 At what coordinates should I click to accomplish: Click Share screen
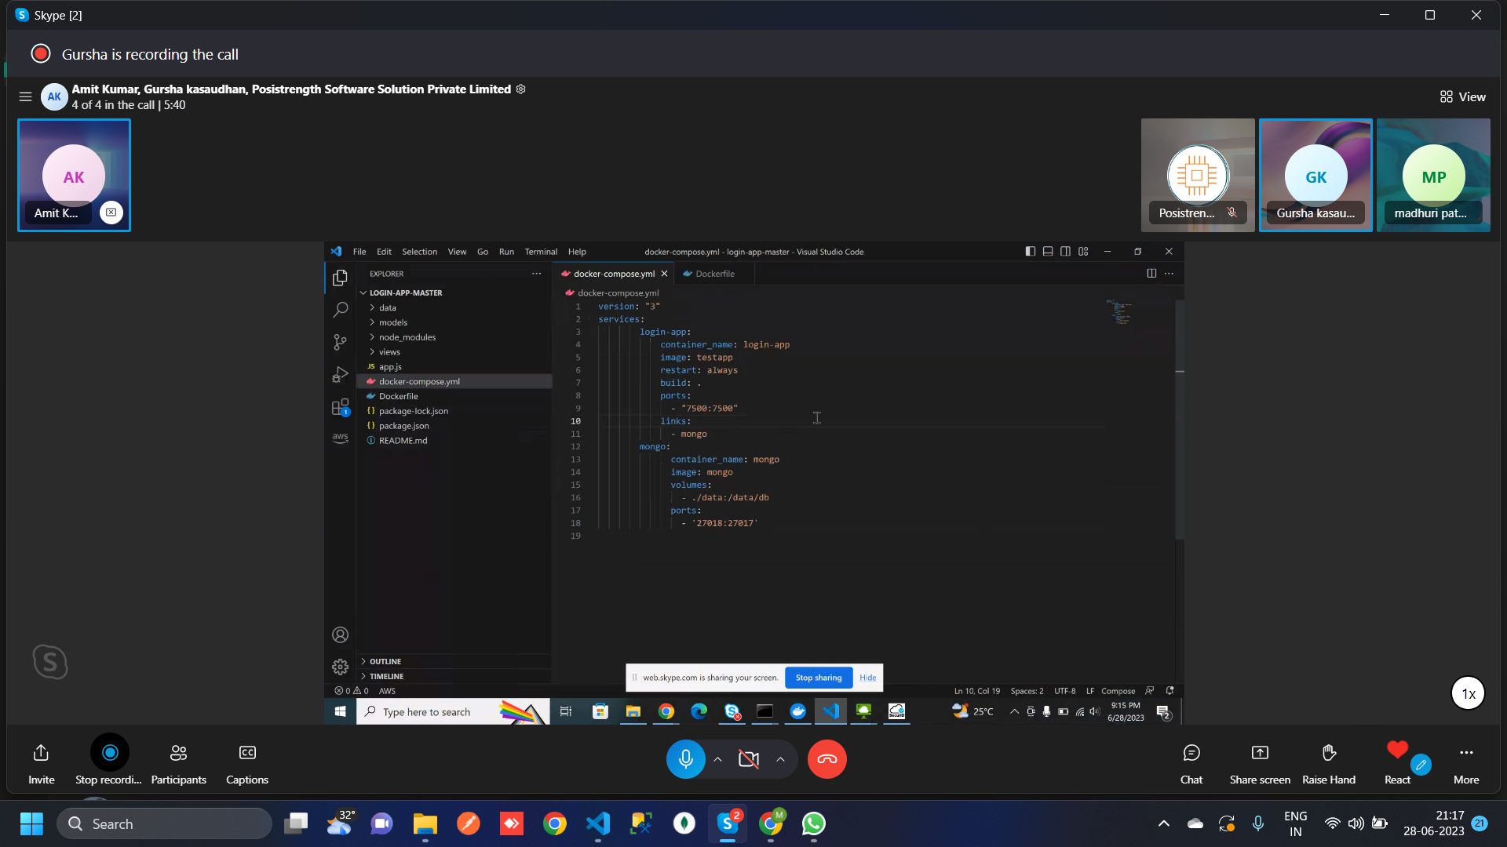(1260, 763)
